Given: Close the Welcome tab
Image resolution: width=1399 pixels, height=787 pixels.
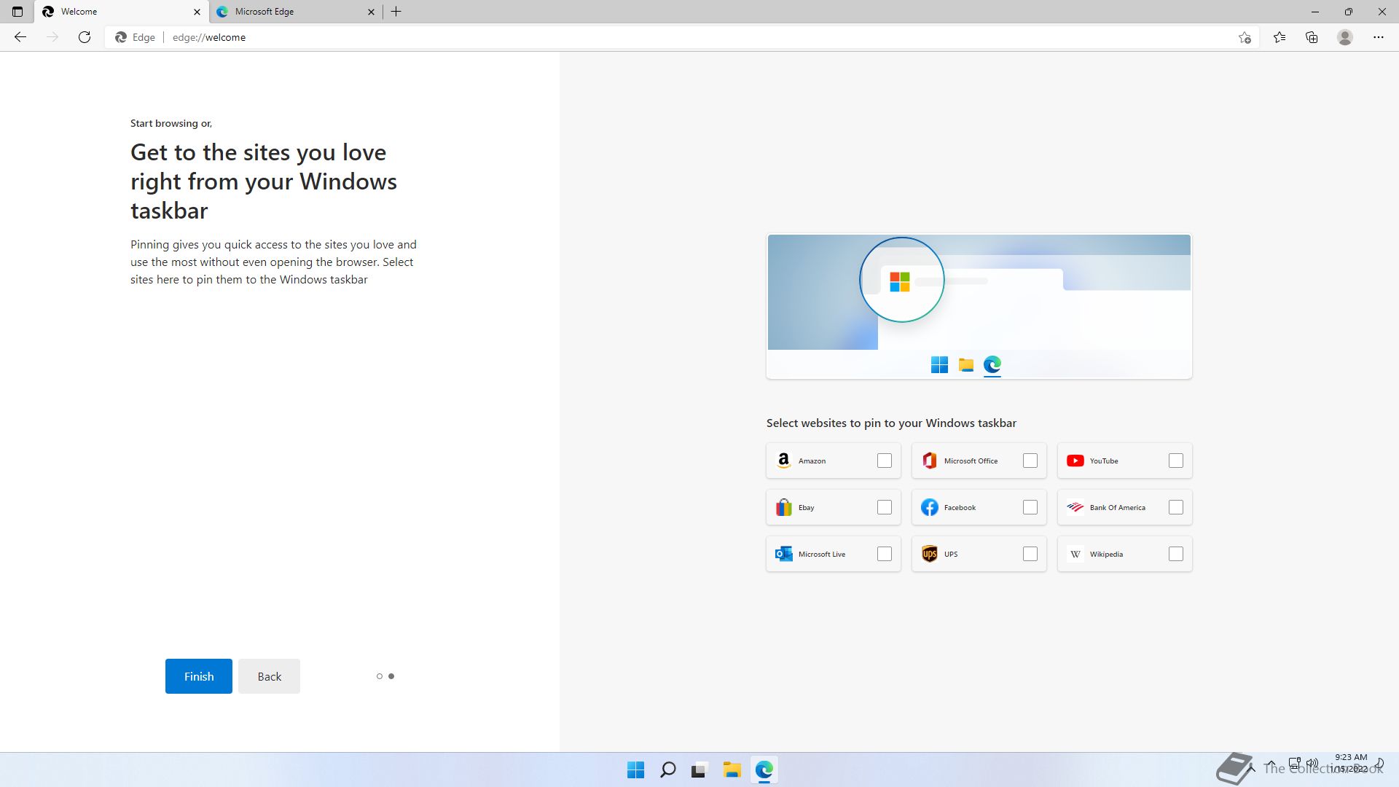Looking at the screenshot, I should click(197, 12).
